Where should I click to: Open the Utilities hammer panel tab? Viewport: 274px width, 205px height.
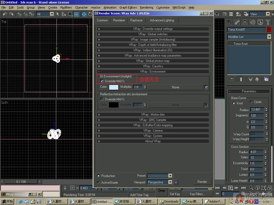pos(268,22)
